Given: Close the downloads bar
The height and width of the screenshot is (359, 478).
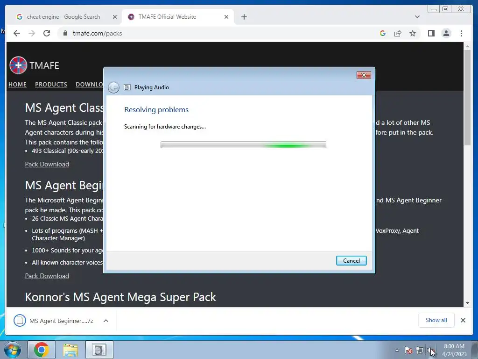Looking at the screenshot, I should pos(463,320).
